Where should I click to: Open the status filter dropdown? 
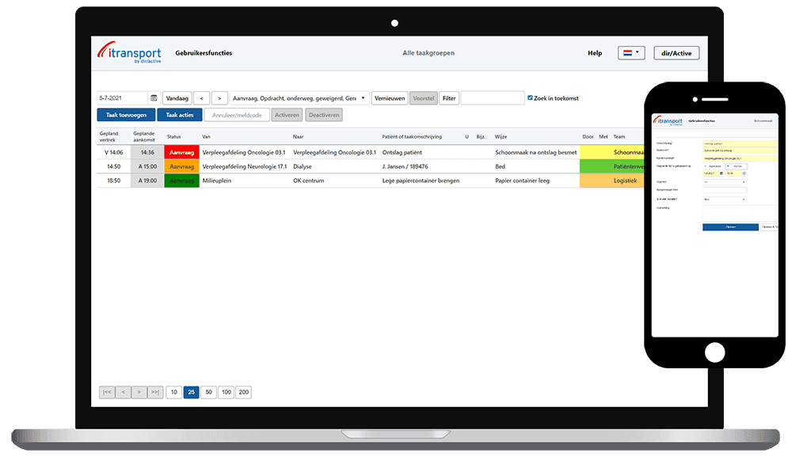tap(298, 98)
